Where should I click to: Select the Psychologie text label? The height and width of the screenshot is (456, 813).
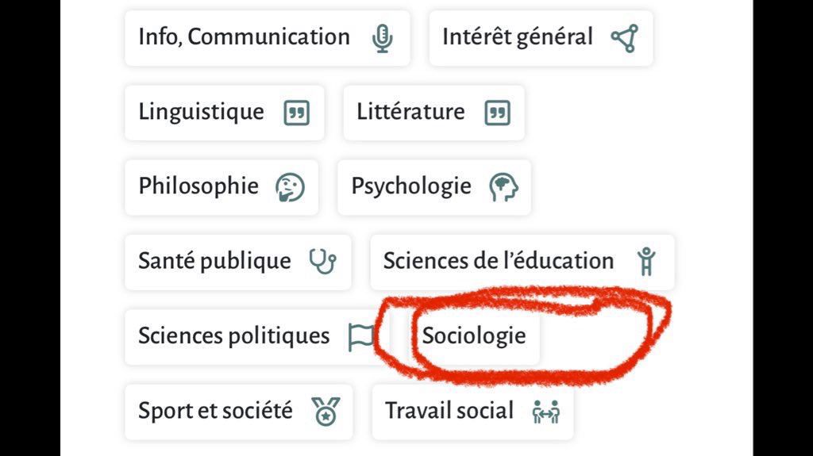(x=411, y=186)
